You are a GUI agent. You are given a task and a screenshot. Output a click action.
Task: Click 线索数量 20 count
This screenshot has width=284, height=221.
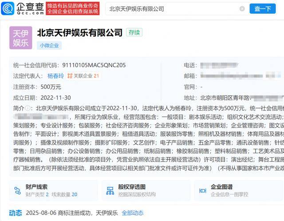64,194
